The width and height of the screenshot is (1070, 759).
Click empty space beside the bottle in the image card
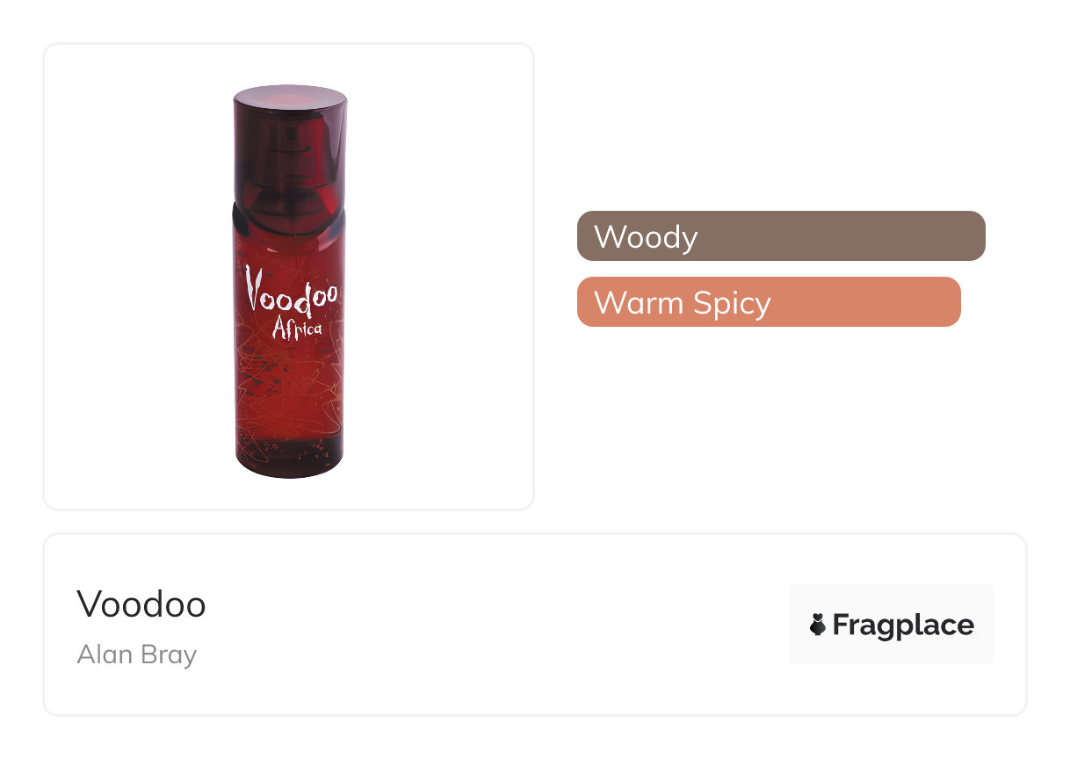click(439, 281)
